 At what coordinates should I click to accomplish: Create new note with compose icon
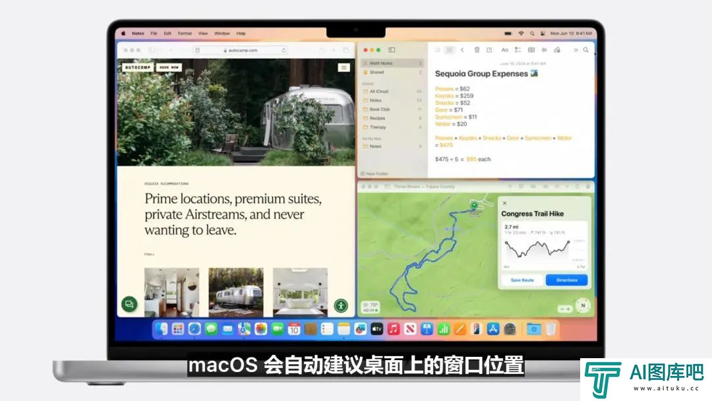tap(489, 50)
